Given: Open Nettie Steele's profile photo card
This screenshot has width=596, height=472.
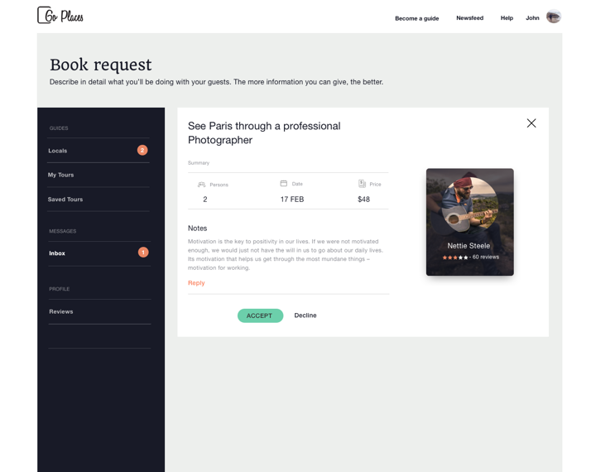Looking at the screenshot, I should tap(470, 222).
